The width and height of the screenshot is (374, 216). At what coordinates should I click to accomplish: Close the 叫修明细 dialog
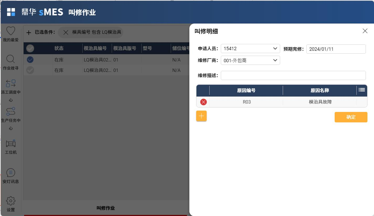365,31
